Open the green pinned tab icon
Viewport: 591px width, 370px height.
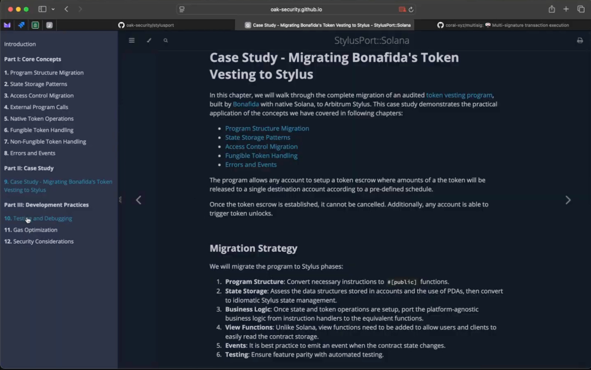[35, 25]
